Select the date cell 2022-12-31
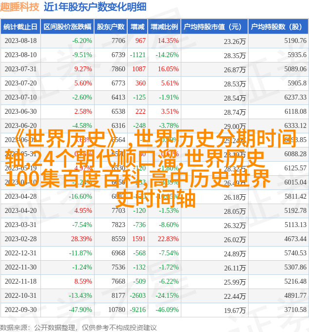Viewport: 309px width, 332px height. click(20, 253)
